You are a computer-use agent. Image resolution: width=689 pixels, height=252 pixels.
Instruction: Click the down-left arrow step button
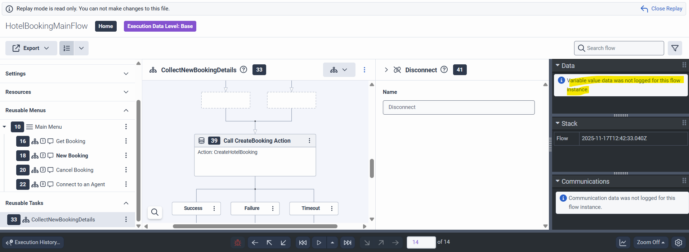coord(283,243)
